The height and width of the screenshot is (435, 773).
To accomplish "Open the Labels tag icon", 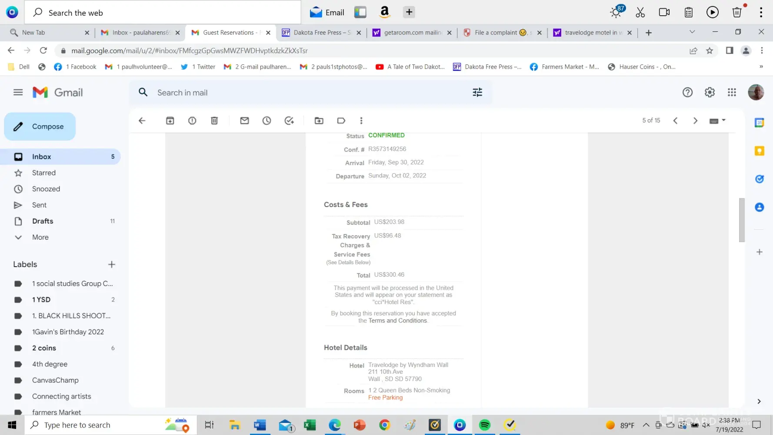I will [341, 120].
